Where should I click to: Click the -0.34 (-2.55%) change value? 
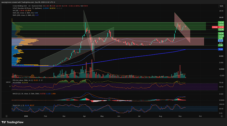[x=74, y=6]
